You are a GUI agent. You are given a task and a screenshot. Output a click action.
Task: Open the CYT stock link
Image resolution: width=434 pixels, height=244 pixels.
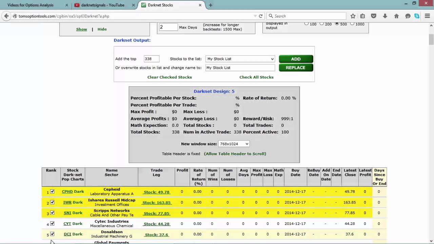coord(67,224)
